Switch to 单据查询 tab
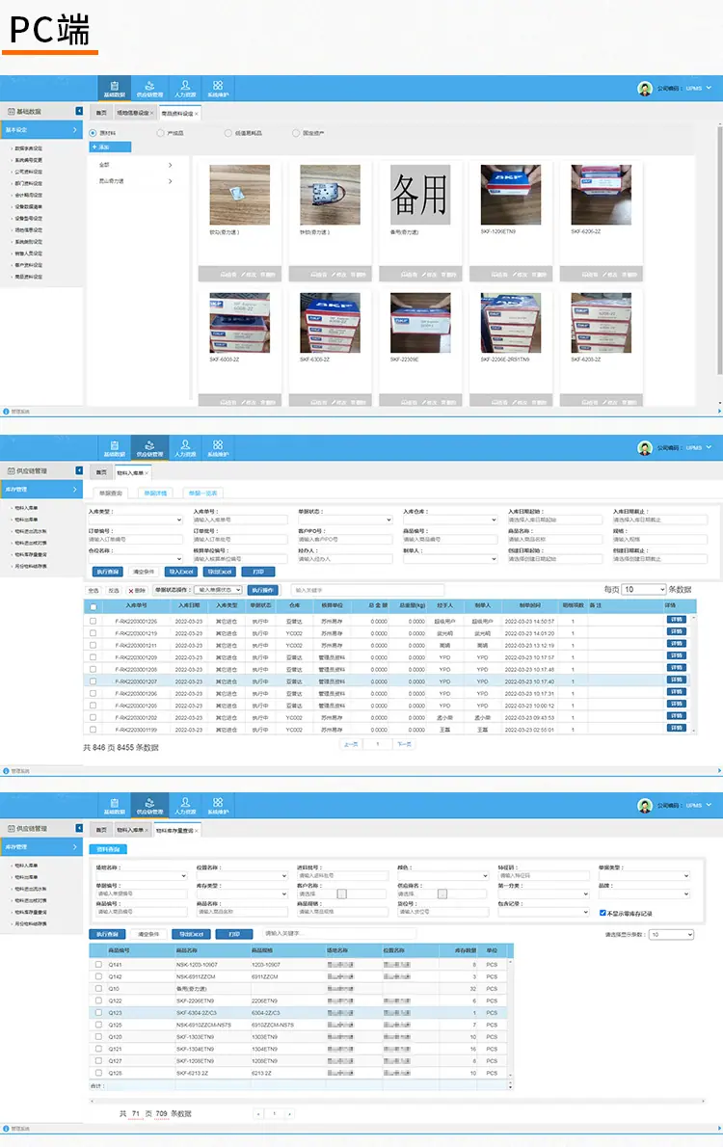Screen dimensions: 723x1147 pos(111,493)
